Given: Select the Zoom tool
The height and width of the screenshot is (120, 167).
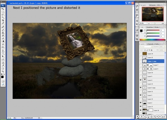Looking at the screenshot, I should coord(3,71).
